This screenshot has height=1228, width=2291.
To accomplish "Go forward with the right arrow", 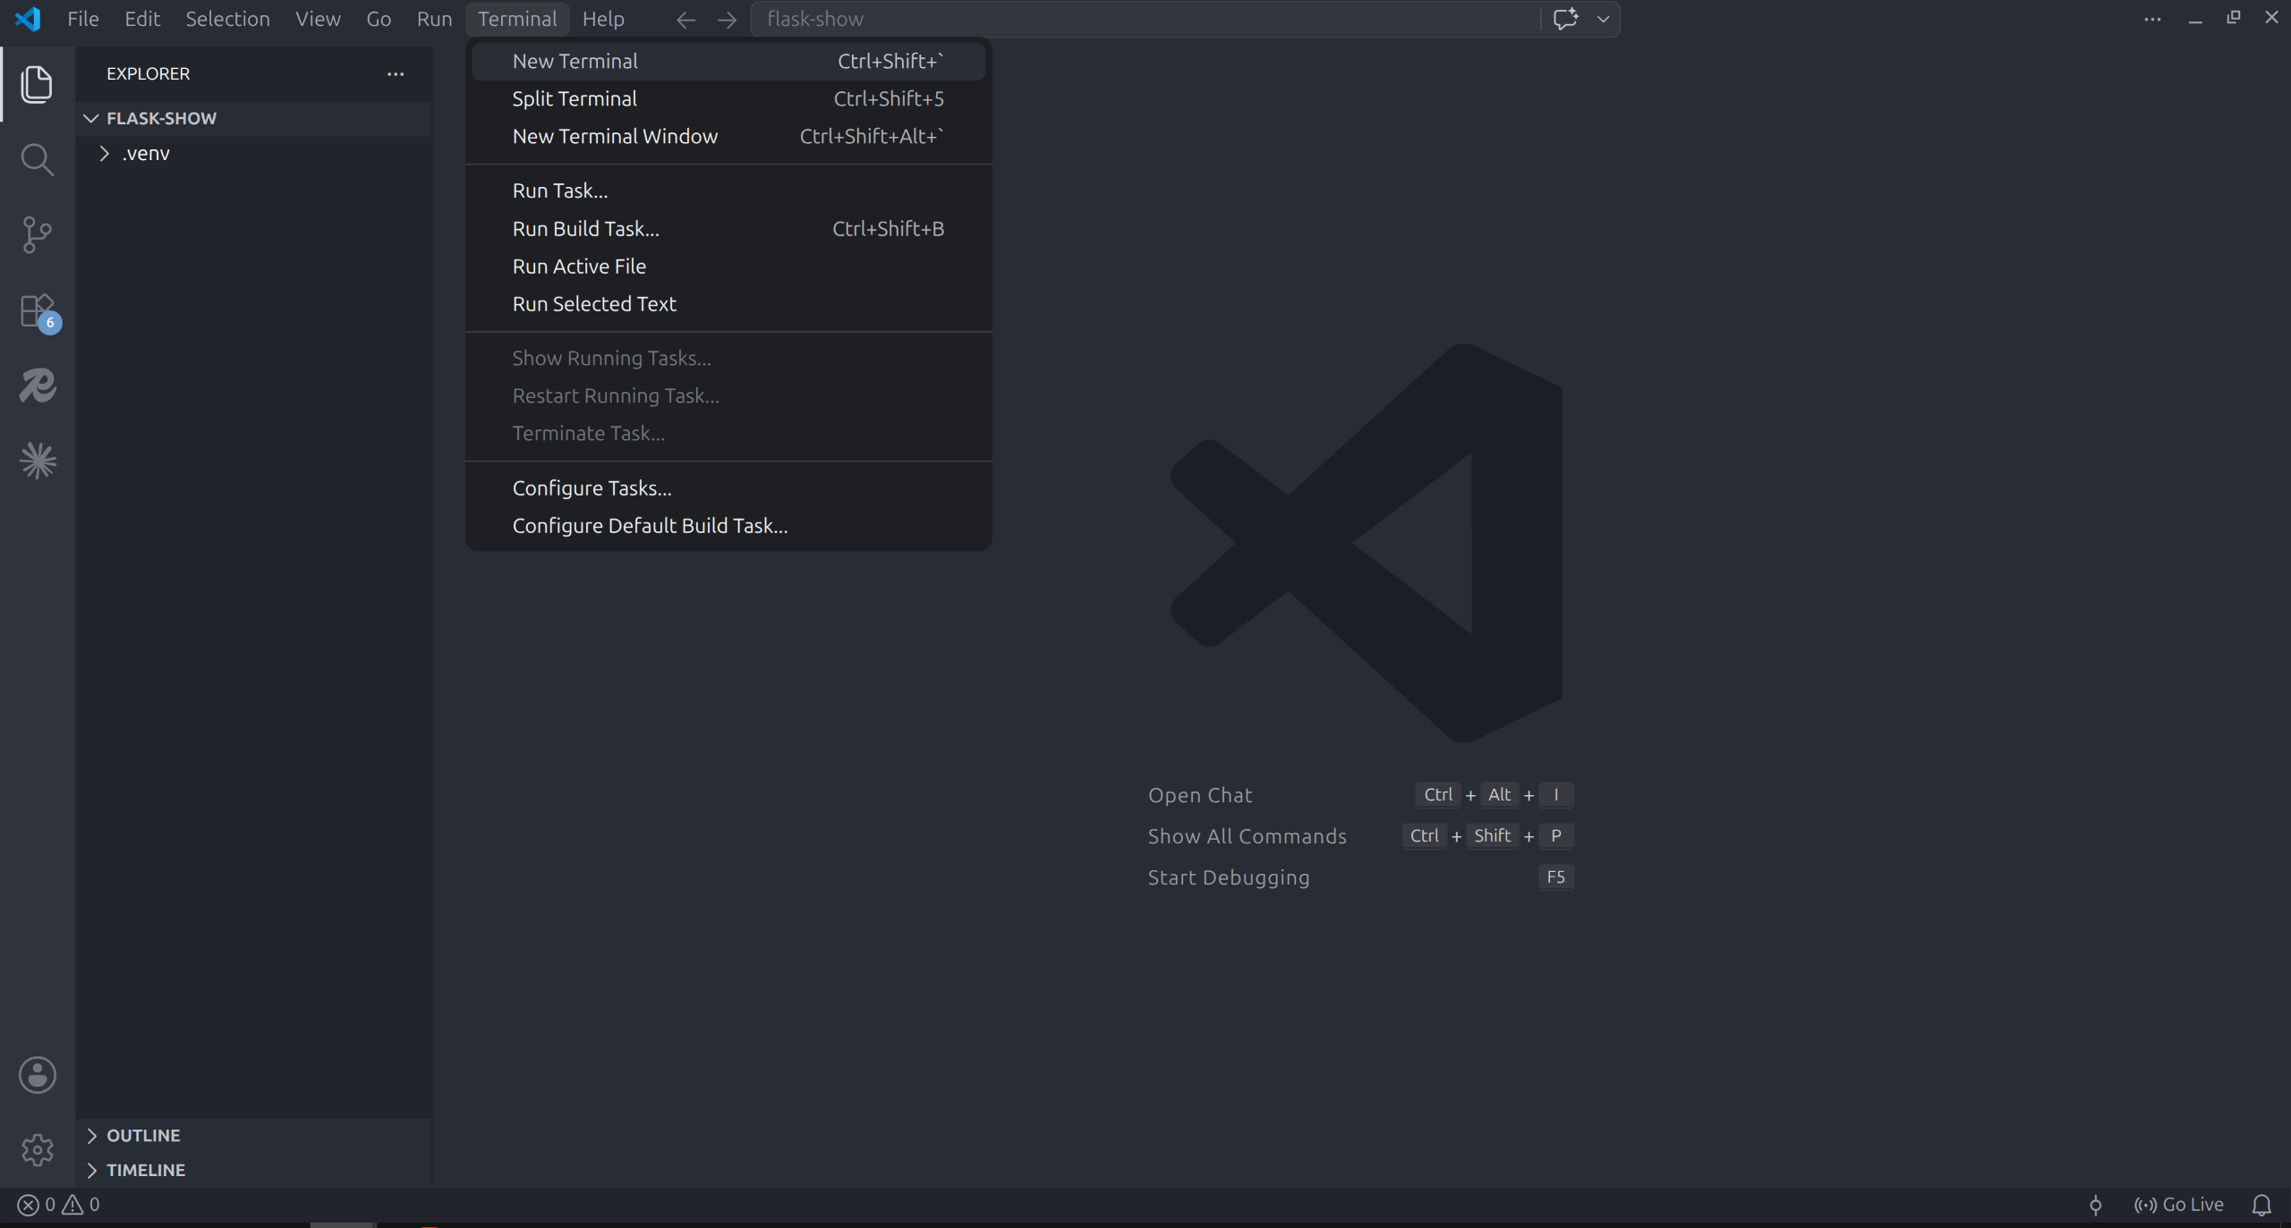I will 727,20.
